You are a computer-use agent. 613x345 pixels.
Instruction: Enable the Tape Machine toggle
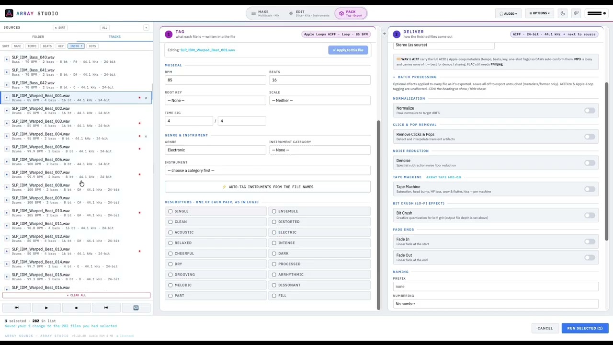coord(590,189)
